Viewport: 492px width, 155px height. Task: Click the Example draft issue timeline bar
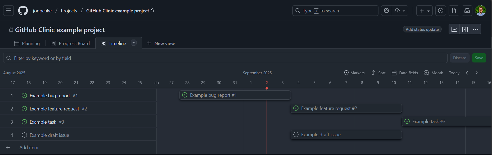pyautogui.click(x=346, y=135)
